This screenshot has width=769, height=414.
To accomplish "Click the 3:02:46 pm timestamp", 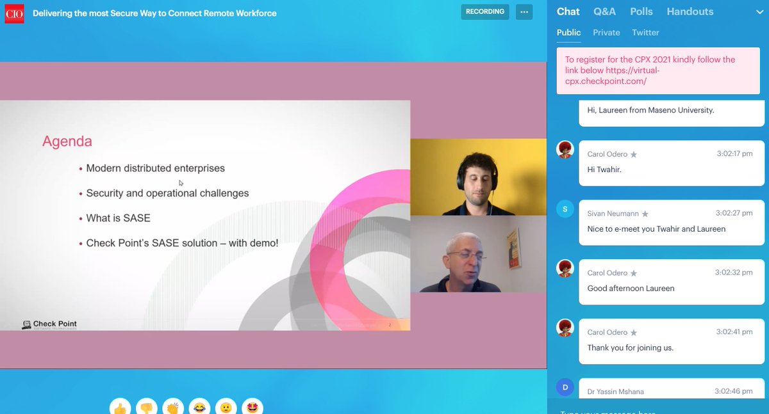I will [x=734, y=391].
